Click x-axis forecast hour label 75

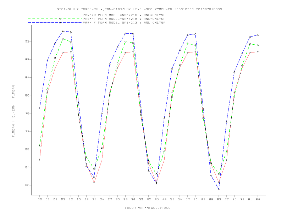click(x=235, y=199)
